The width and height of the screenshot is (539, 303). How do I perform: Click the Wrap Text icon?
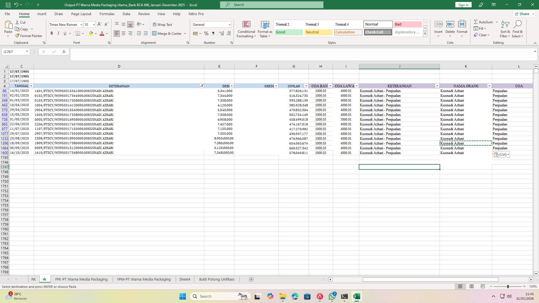click(x=163, y=24)
